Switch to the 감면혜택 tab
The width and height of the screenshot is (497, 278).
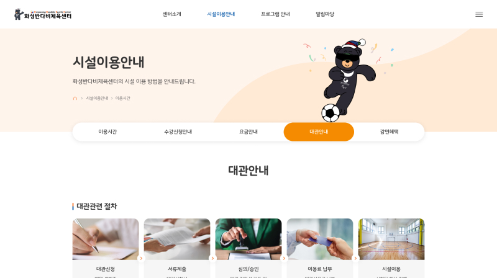click(389, 132)
